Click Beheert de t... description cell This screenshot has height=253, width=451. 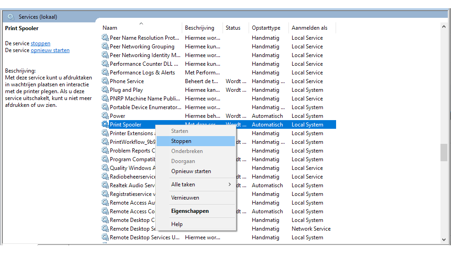pos(201,81)
